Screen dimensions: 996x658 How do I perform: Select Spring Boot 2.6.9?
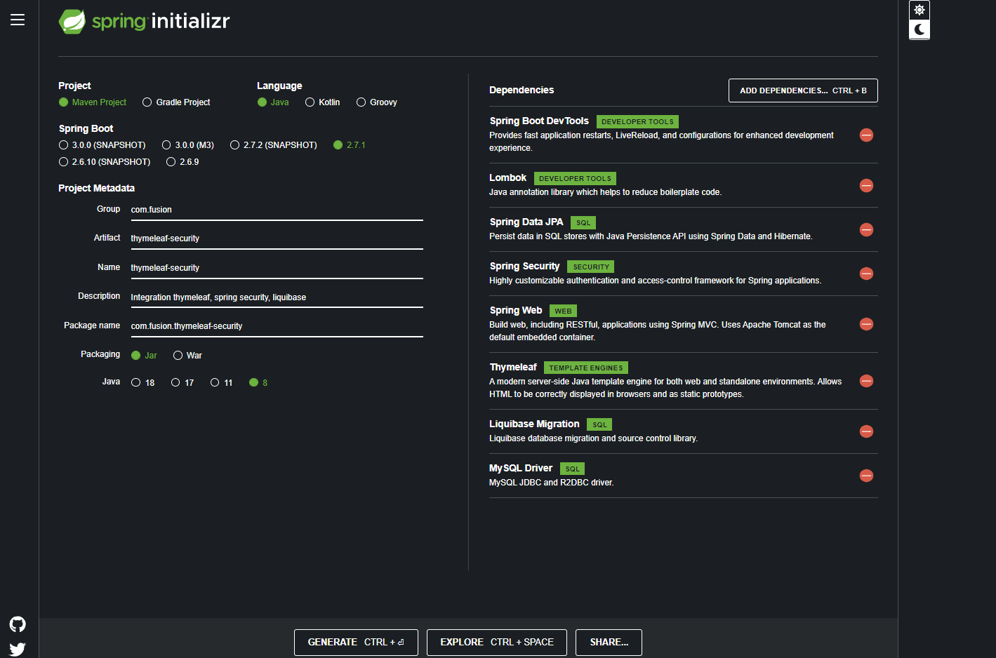[182, 162]
